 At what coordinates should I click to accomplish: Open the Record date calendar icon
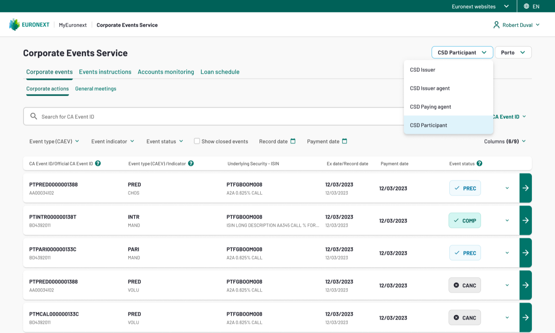(293, 141)
